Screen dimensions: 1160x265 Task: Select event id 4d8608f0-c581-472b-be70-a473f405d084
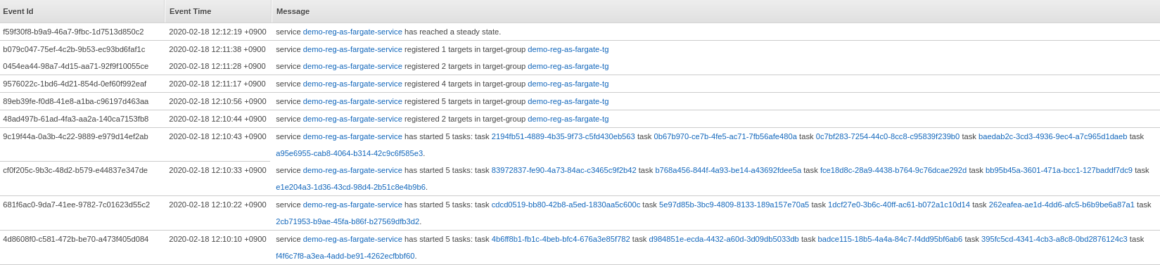click(x=75, y=239)
